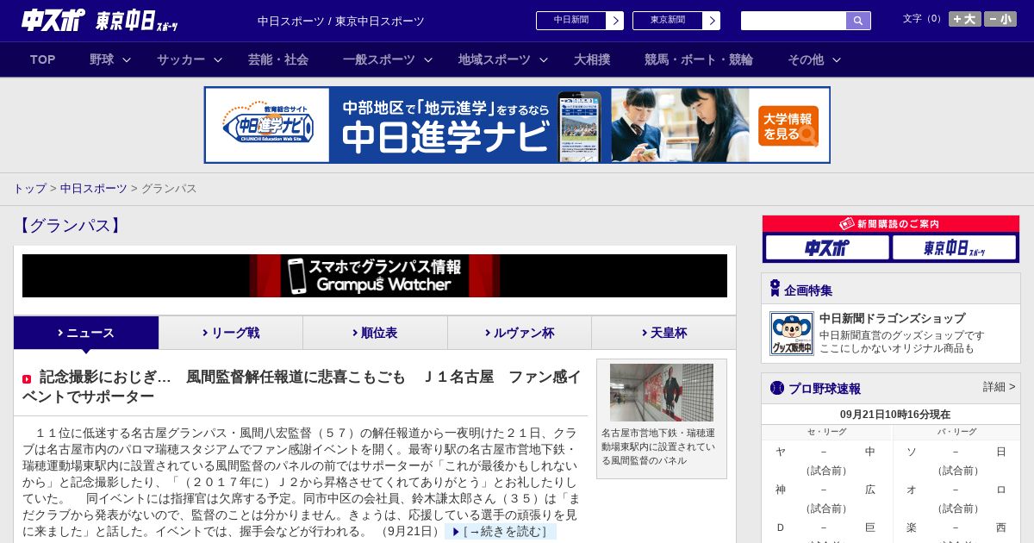
Task: Switch to the 天皇杯 tab
Action: 663,333
